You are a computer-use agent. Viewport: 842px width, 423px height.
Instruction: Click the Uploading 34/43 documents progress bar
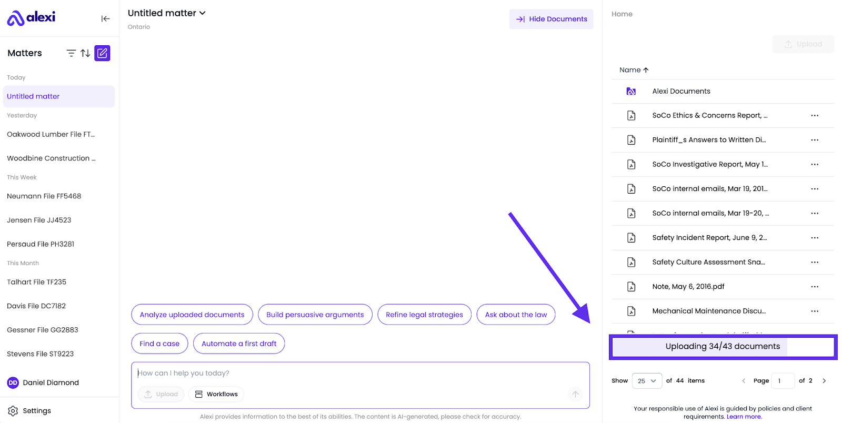[x=723, y=347]
